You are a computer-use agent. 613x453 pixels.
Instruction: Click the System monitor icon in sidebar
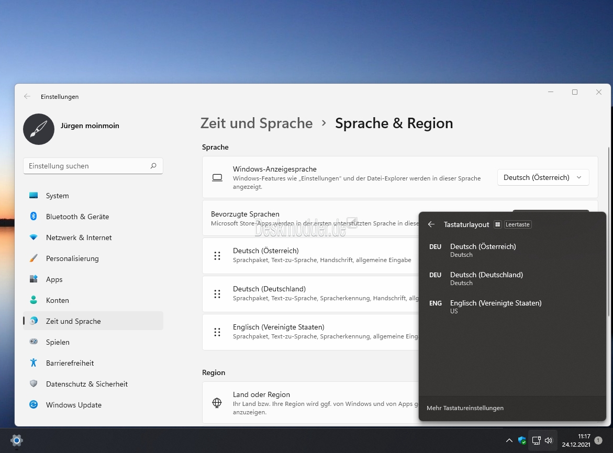(34, 195)
